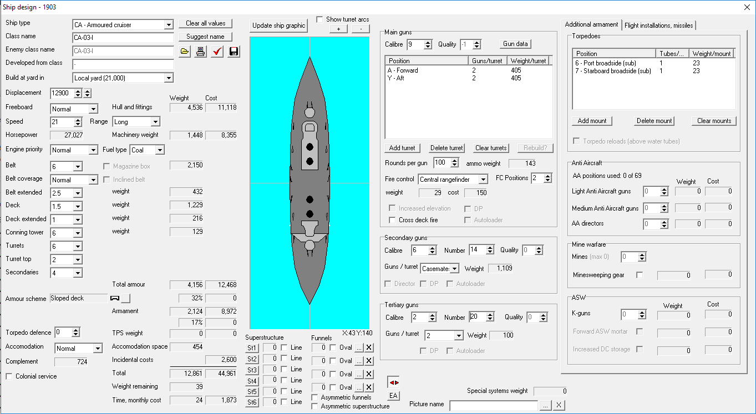Tick the Cross deck fire checkbox
This screenshot has width=756, height=414.
393,220
